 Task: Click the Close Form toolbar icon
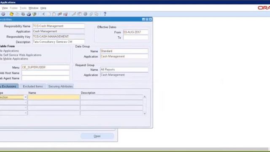click(35, 14)
